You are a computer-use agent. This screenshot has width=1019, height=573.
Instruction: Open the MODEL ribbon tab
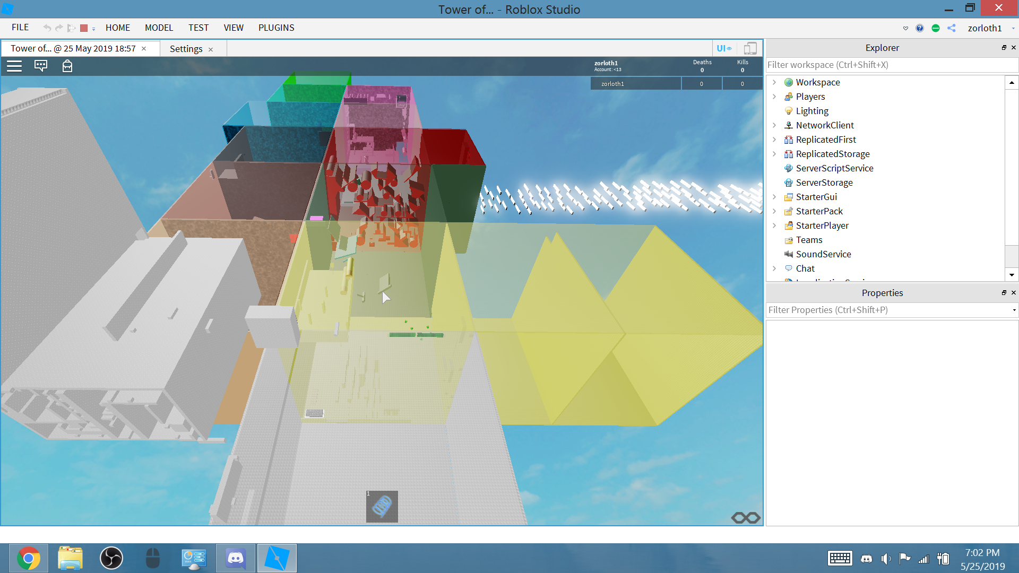pos(159,28)
